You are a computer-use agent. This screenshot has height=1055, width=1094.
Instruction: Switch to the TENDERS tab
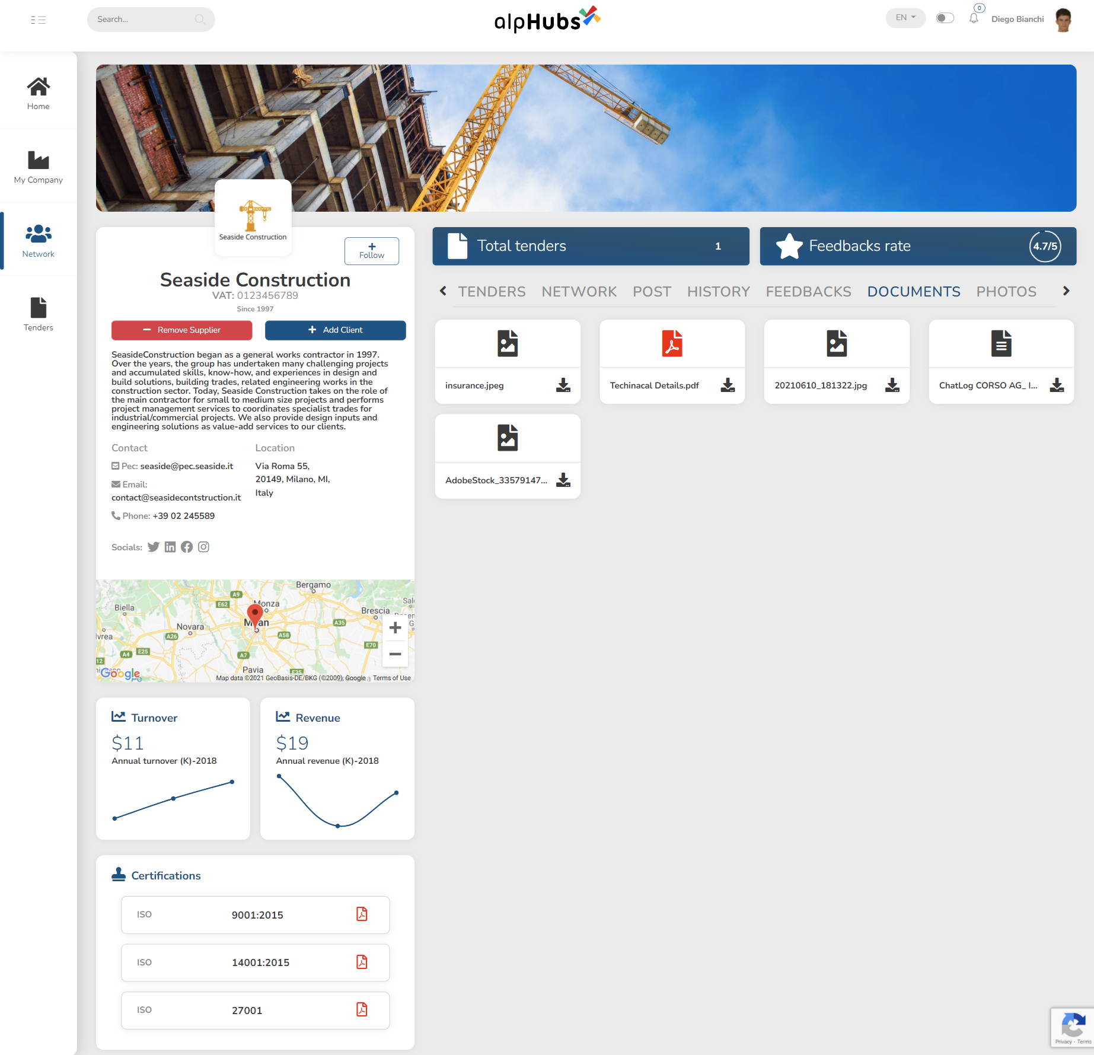click(492, 292)
